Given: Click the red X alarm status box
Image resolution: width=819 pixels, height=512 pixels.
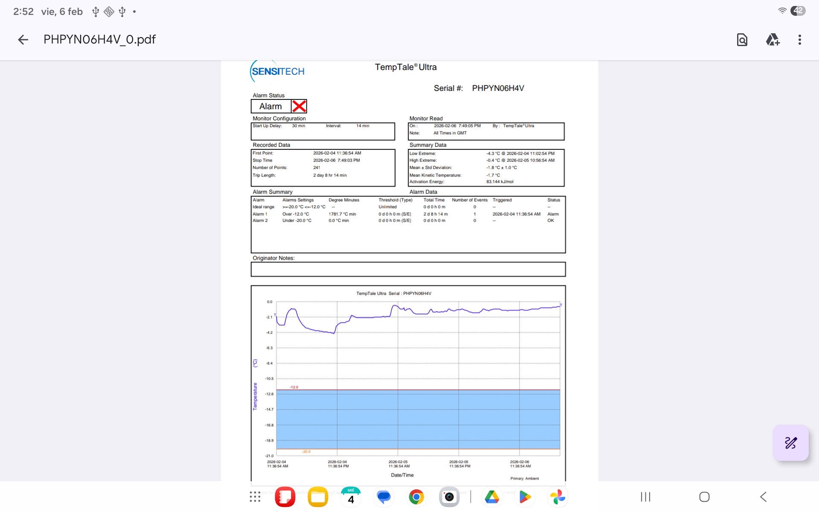Looking at the screenshot, I should tap(299, 106).
